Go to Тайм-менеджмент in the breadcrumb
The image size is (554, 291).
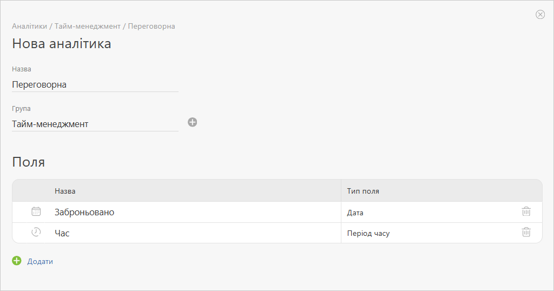87,26
